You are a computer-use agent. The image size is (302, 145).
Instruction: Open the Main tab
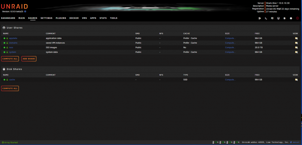click(22, 18)
